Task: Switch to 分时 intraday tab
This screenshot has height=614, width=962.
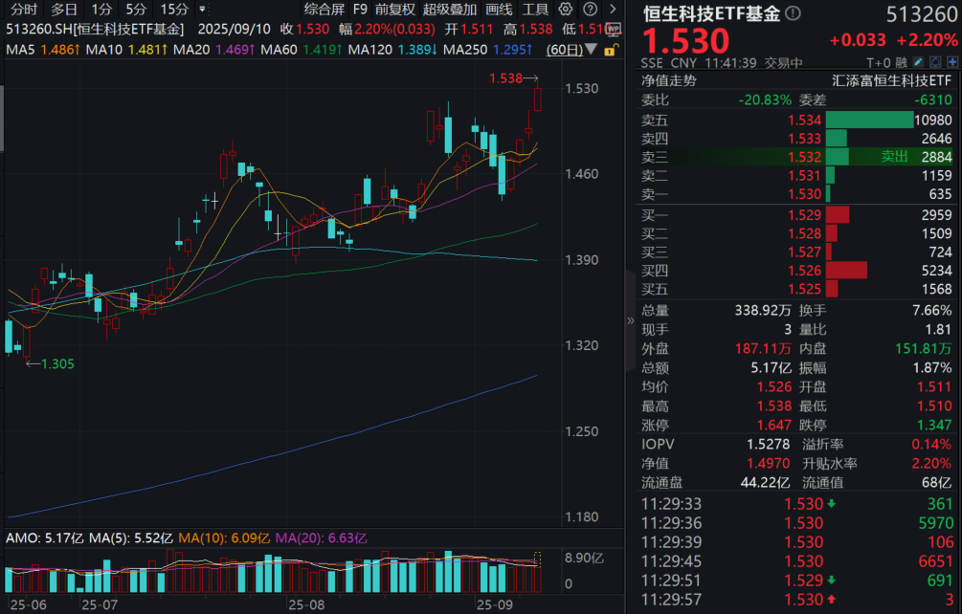Action: (24, 9)
